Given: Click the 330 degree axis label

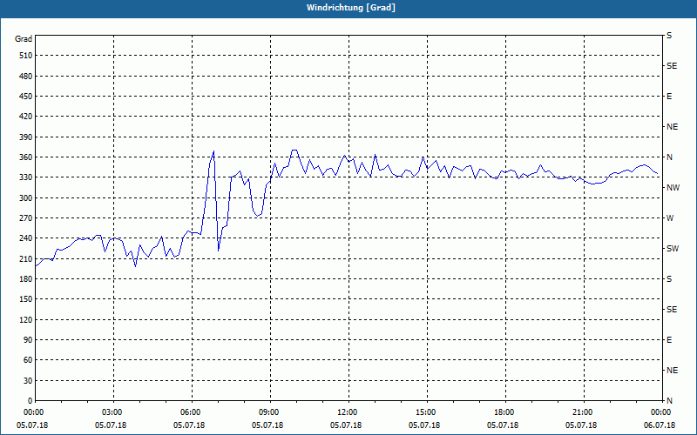Looking at the screenshot, I should coord(26,177).
